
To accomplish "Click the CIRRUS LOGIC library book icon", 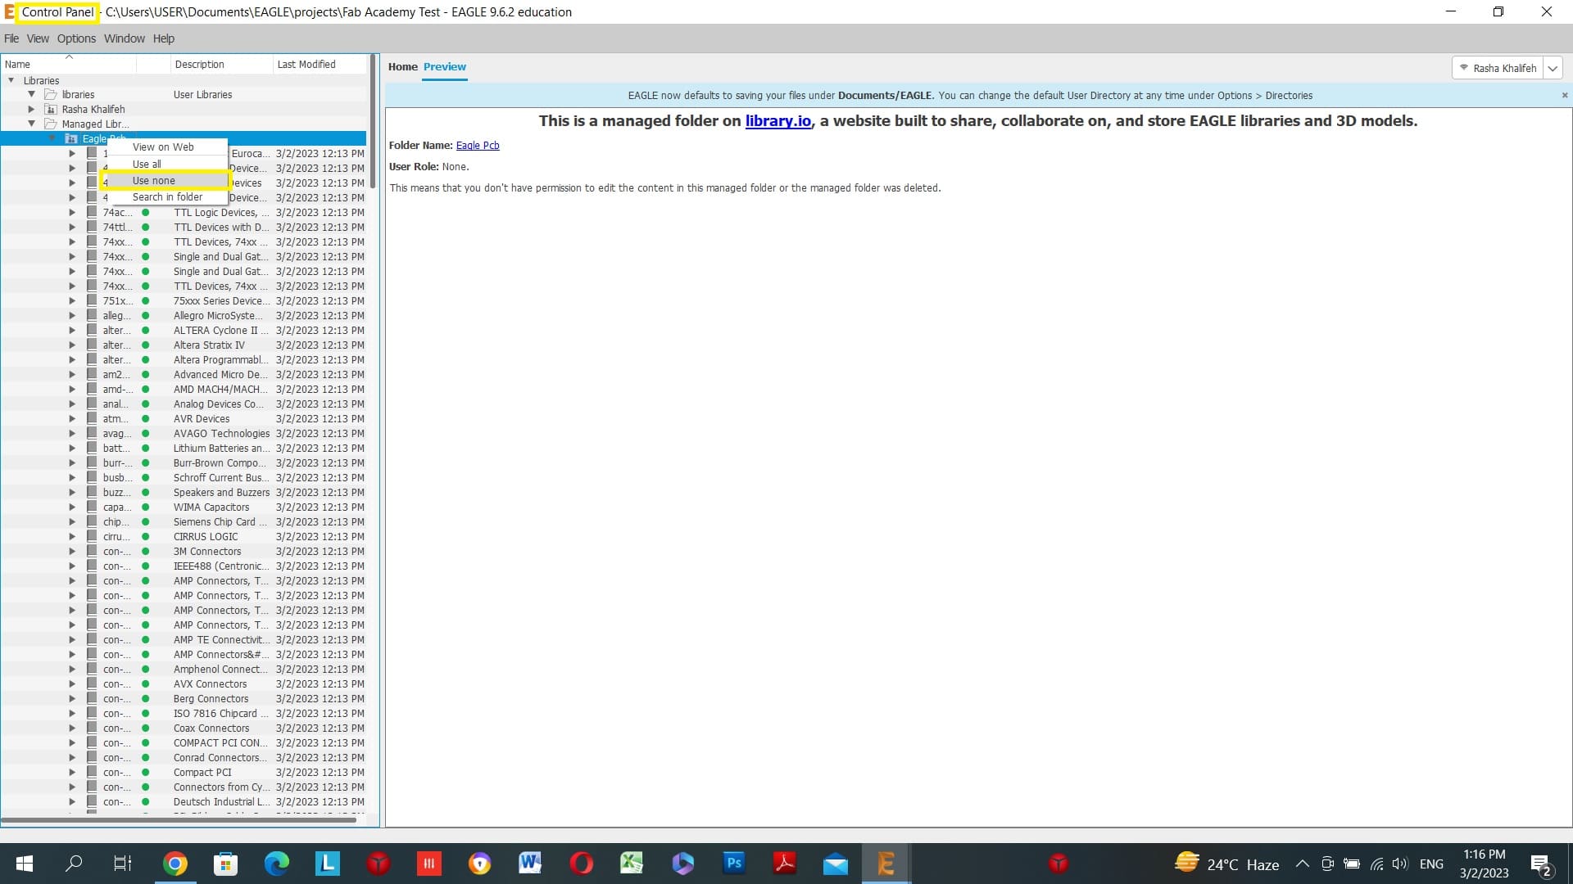I will coord(92,537).
